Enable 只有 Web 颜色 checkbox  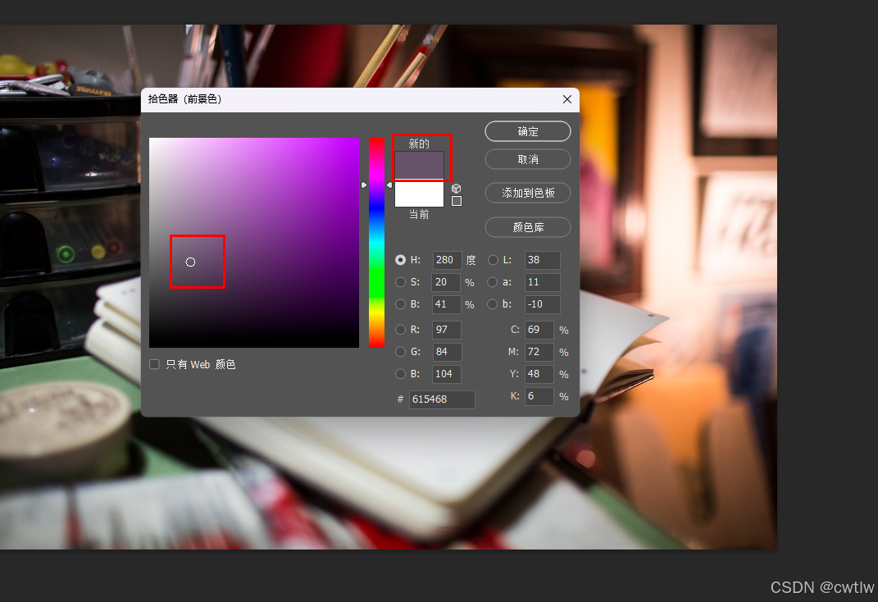(x=155, y=364)
